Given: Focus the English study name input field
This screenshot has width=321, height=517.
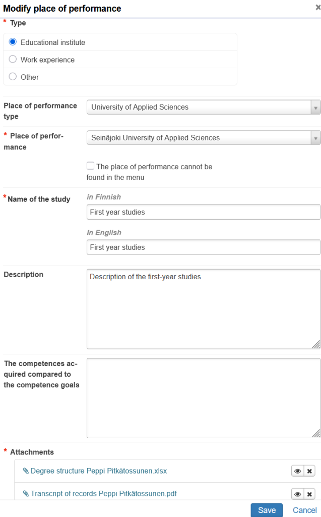Looking at the screenshot, I should click(204, 247).
